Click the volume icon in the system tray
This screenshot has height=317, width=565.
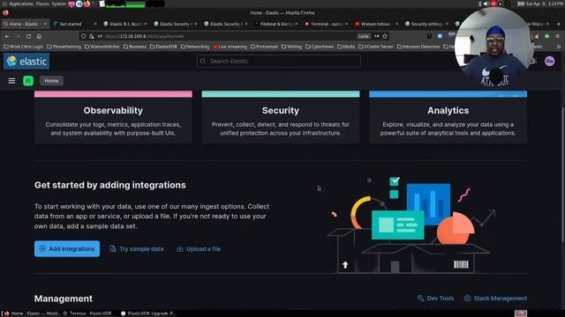pyautogui.click(x=486, y=4)
